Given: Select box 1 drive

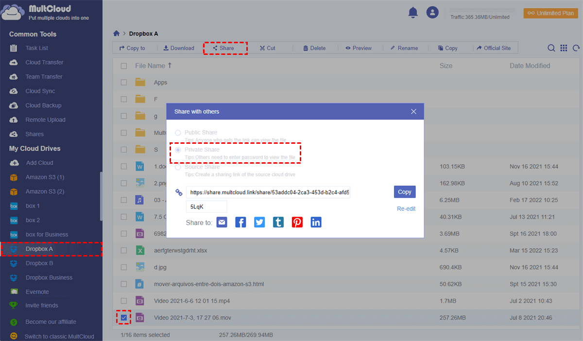Looking at the screenshot, I should click(33, 206).
